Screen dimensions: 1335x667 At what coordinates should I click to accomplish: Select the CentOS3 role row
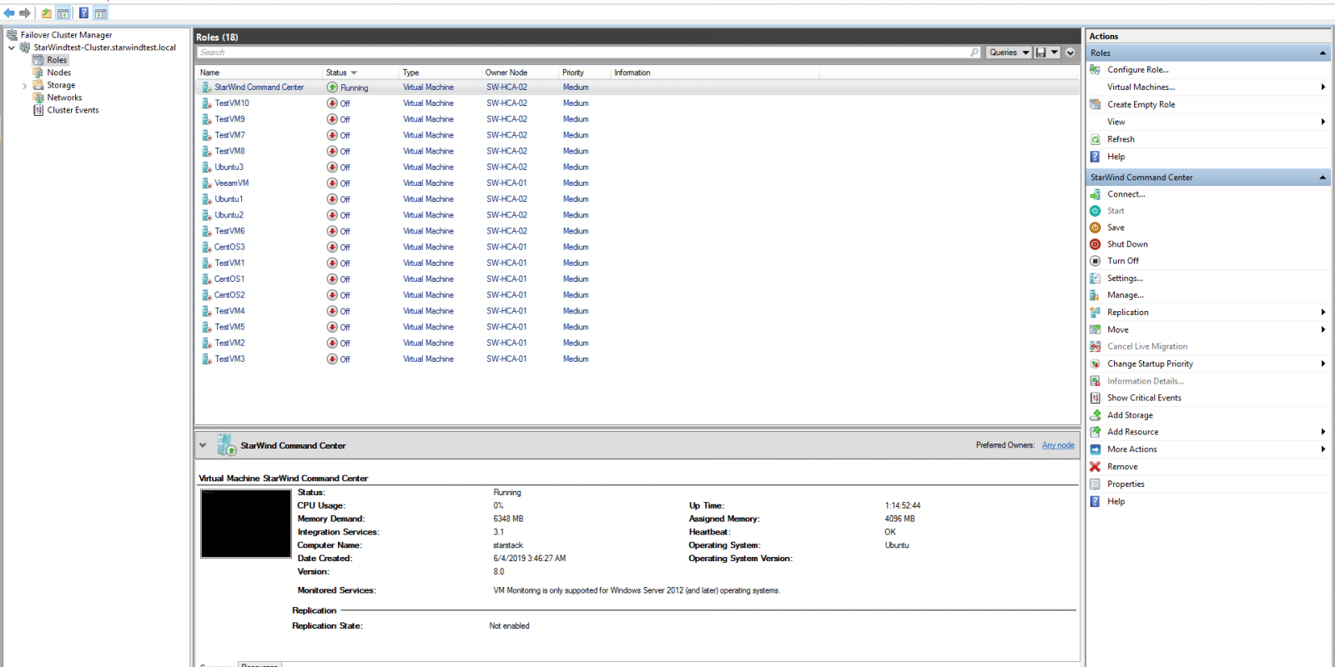point(637,248)
